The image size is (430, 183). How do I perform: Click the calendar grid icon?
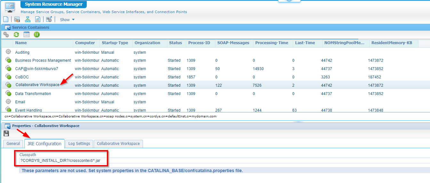coord(27,35)
